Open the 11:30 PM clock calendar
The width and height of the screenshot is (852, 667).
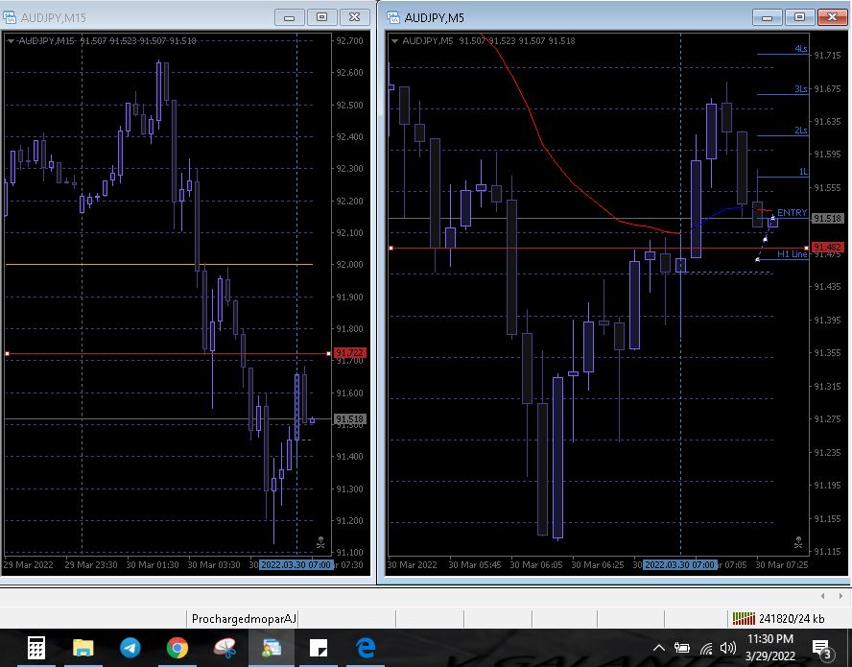769,648
